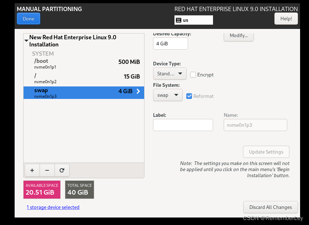The image size is (309, 225).
Task: Click the Update Settings button
Action: [x=266, y=152]
